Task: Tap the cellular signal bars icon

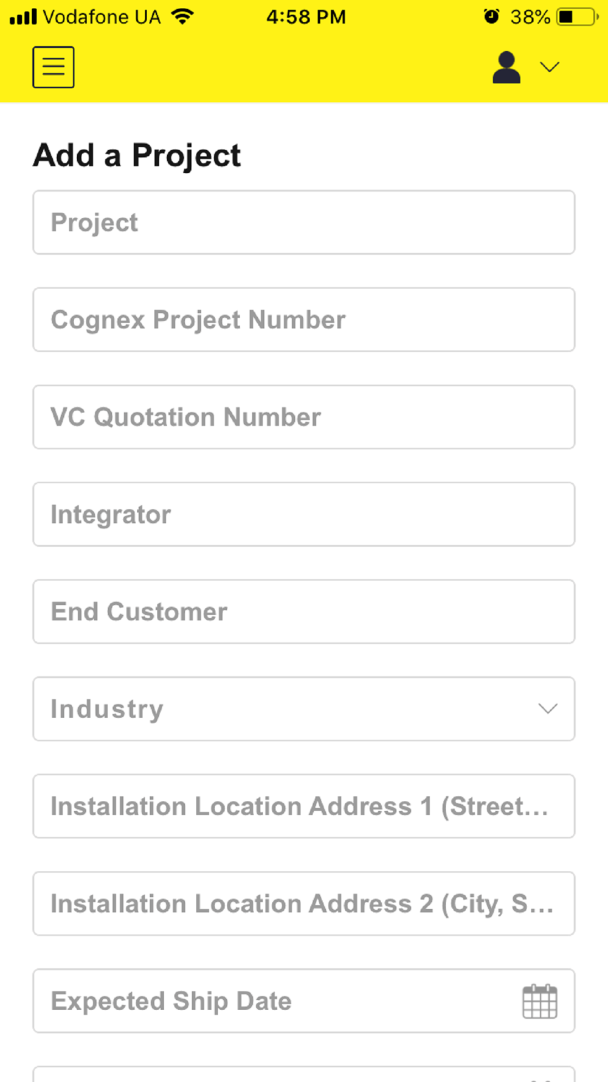Action: (23, 16)
